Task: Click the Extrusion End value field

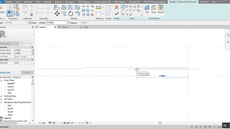Action: tap(23, 50)
